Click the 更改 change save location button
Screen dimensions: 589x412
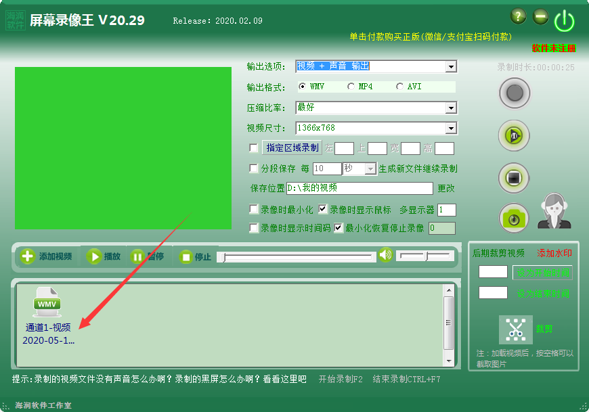click(445, 189)
